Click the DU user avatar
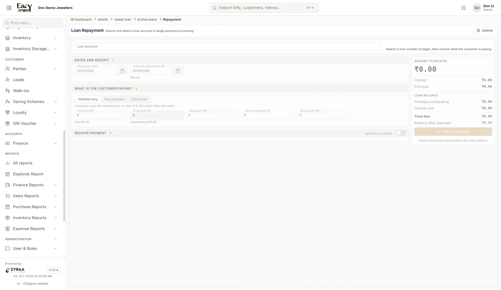 (477, 8)
